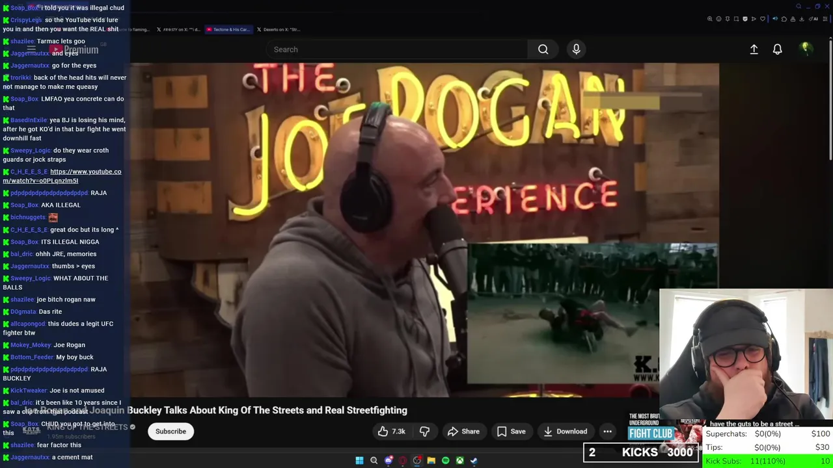Open Xbox app from the taskbar
This screenshot has width=833, height=468.
(459, 461)
